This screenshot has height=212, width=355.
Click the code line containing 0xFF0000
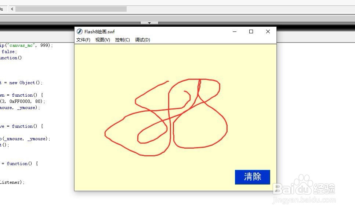tap(22, 101)
